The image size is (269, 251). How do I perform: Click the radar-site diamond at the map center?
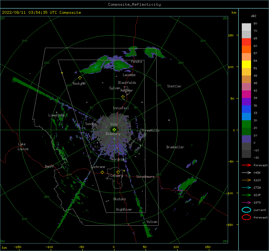[x=114, y=130]
